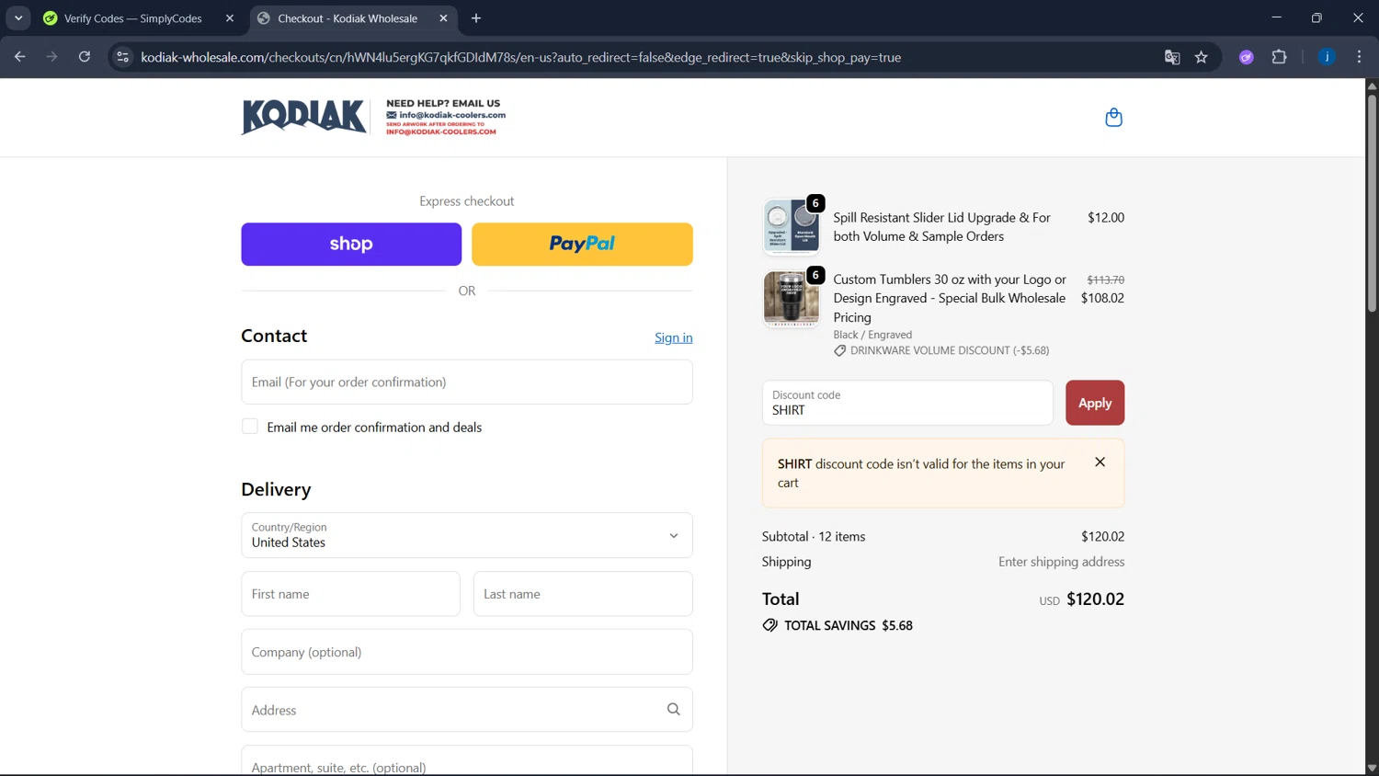
Task: Click the Kodiak logo
Action: pos(304,117)
